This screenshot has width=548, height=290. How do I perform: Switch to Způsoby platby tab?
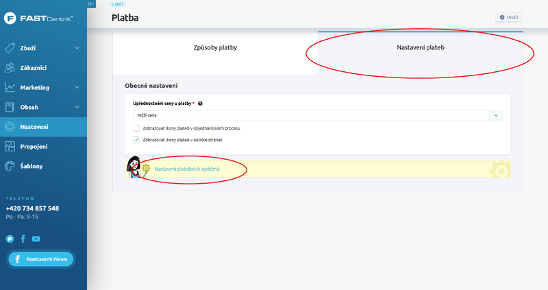(x=215, y=48)
